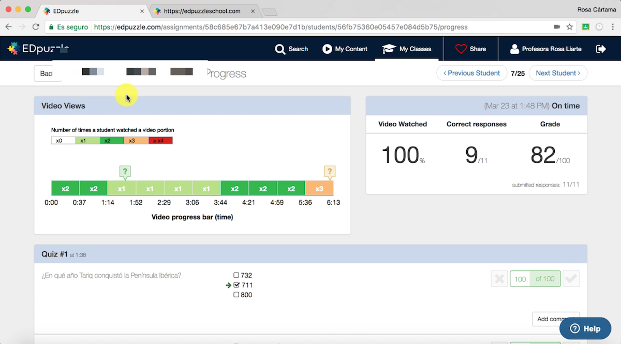The image size is (621, 344).
Task: Open Search with the magnifier icon
Action: click(x=280, y=49)
